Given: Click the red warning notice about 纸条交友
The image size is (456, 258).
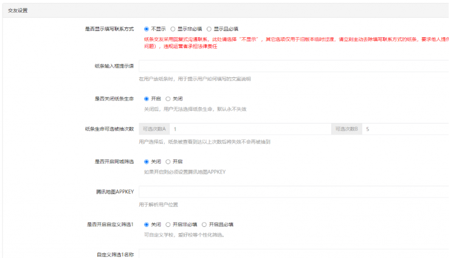Looking at the screenshot, I should [x=296, y=43].
